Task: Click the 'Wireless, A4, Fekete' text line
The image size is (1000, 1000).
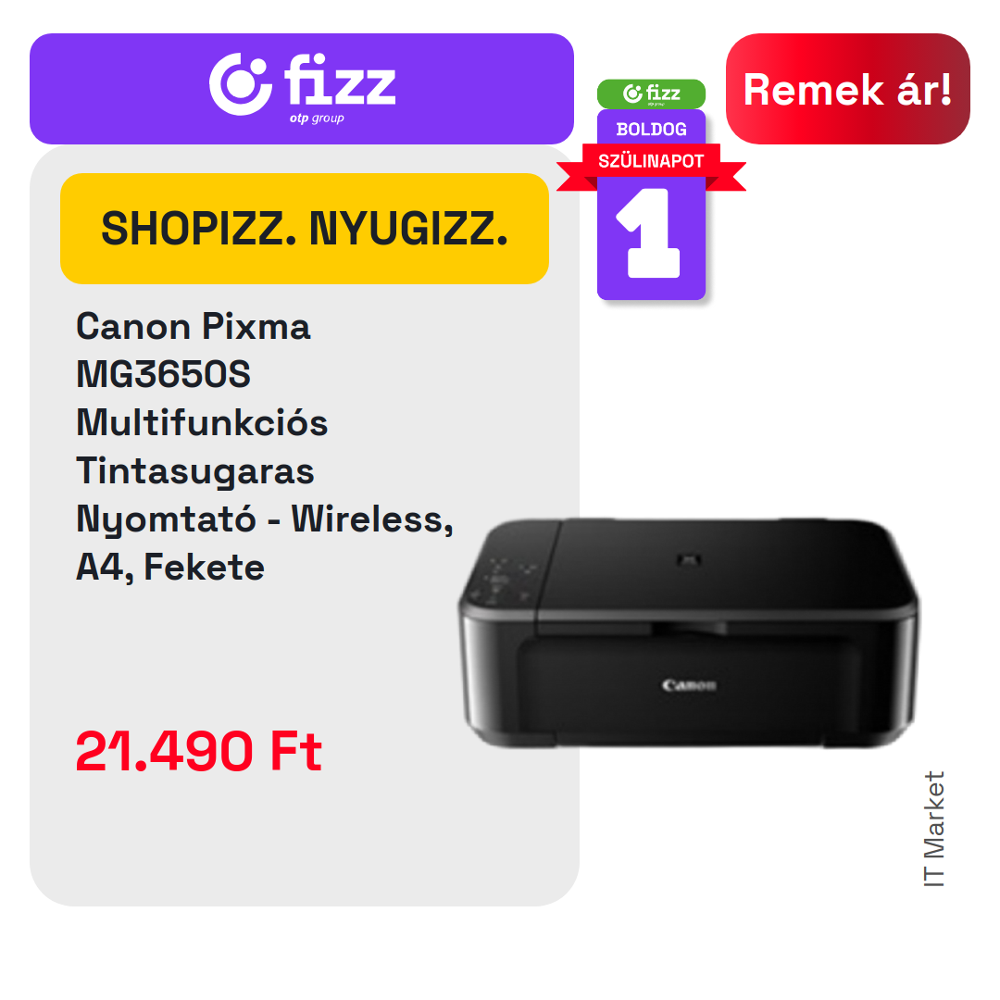Action: [x=265, y=543]
